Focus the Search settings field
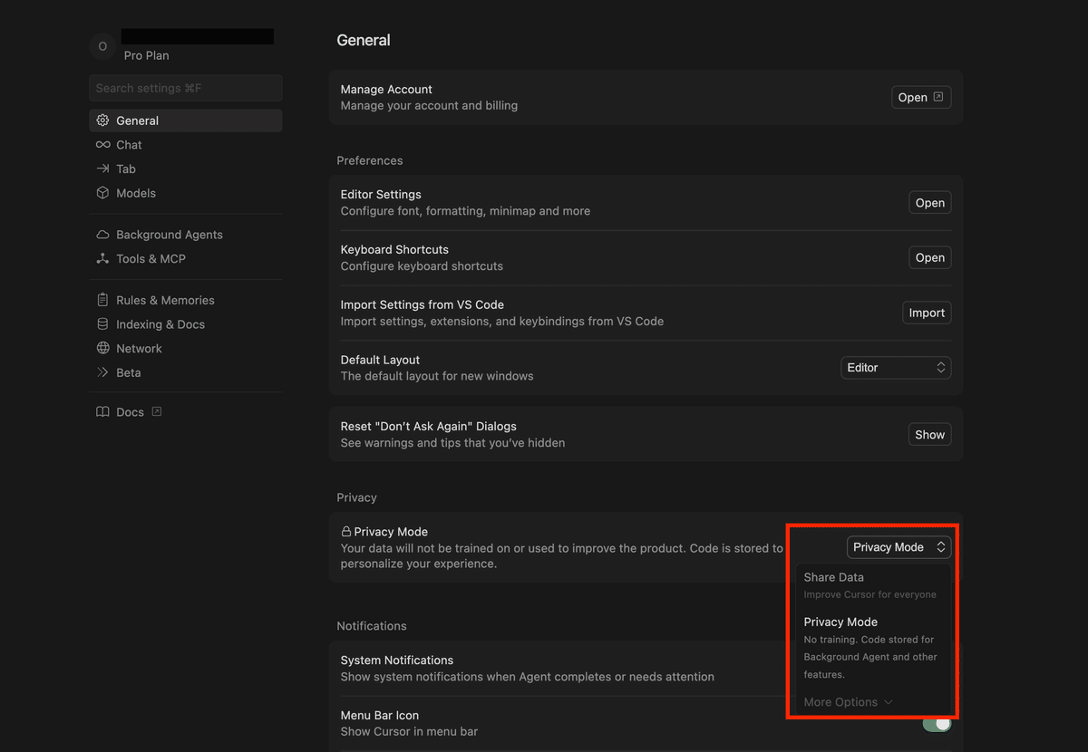The width and height of the screenshot is (1088, 752). 186,88
